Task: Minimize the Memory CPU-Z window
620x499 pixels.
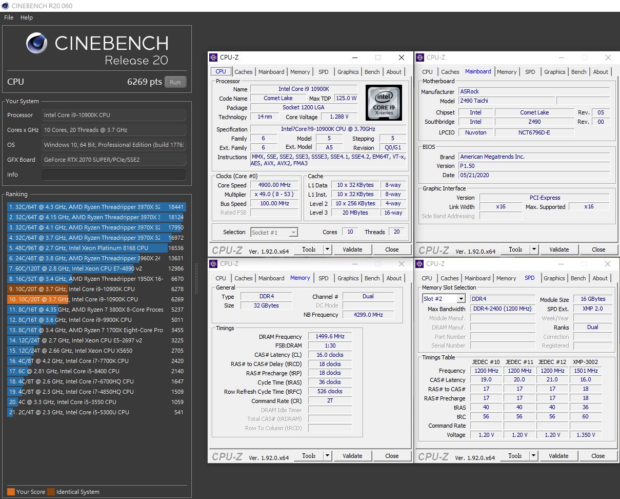Action: tap(355, 264)
